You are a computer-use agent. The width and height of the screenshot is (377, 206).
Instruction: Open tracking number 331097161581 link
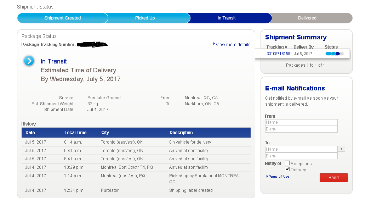(x=279, y=54)
